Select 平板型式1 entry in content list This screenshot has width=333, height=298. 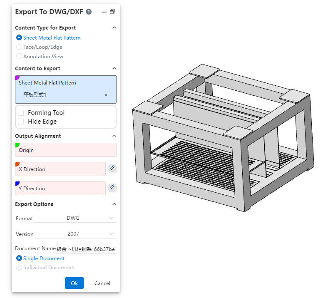[35, 95]
